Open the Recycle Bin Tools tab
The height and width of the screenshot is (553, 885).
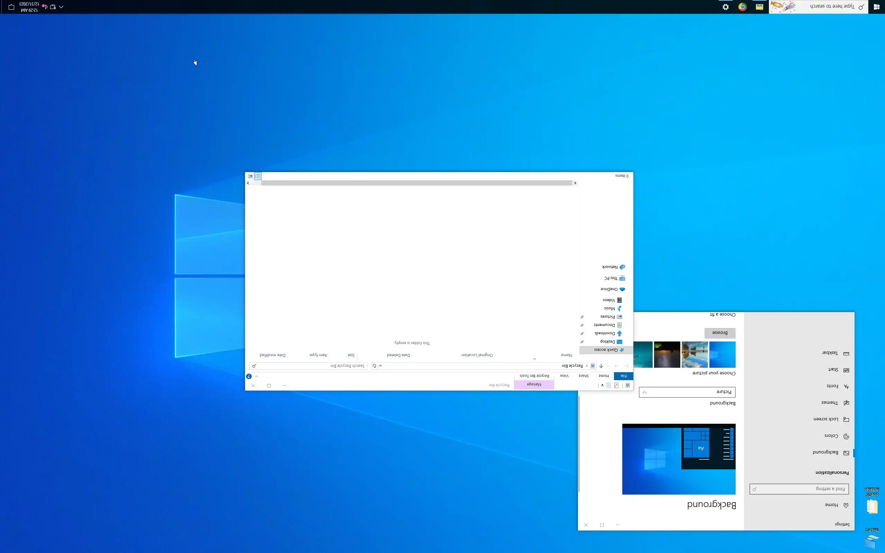pos(534,376)
